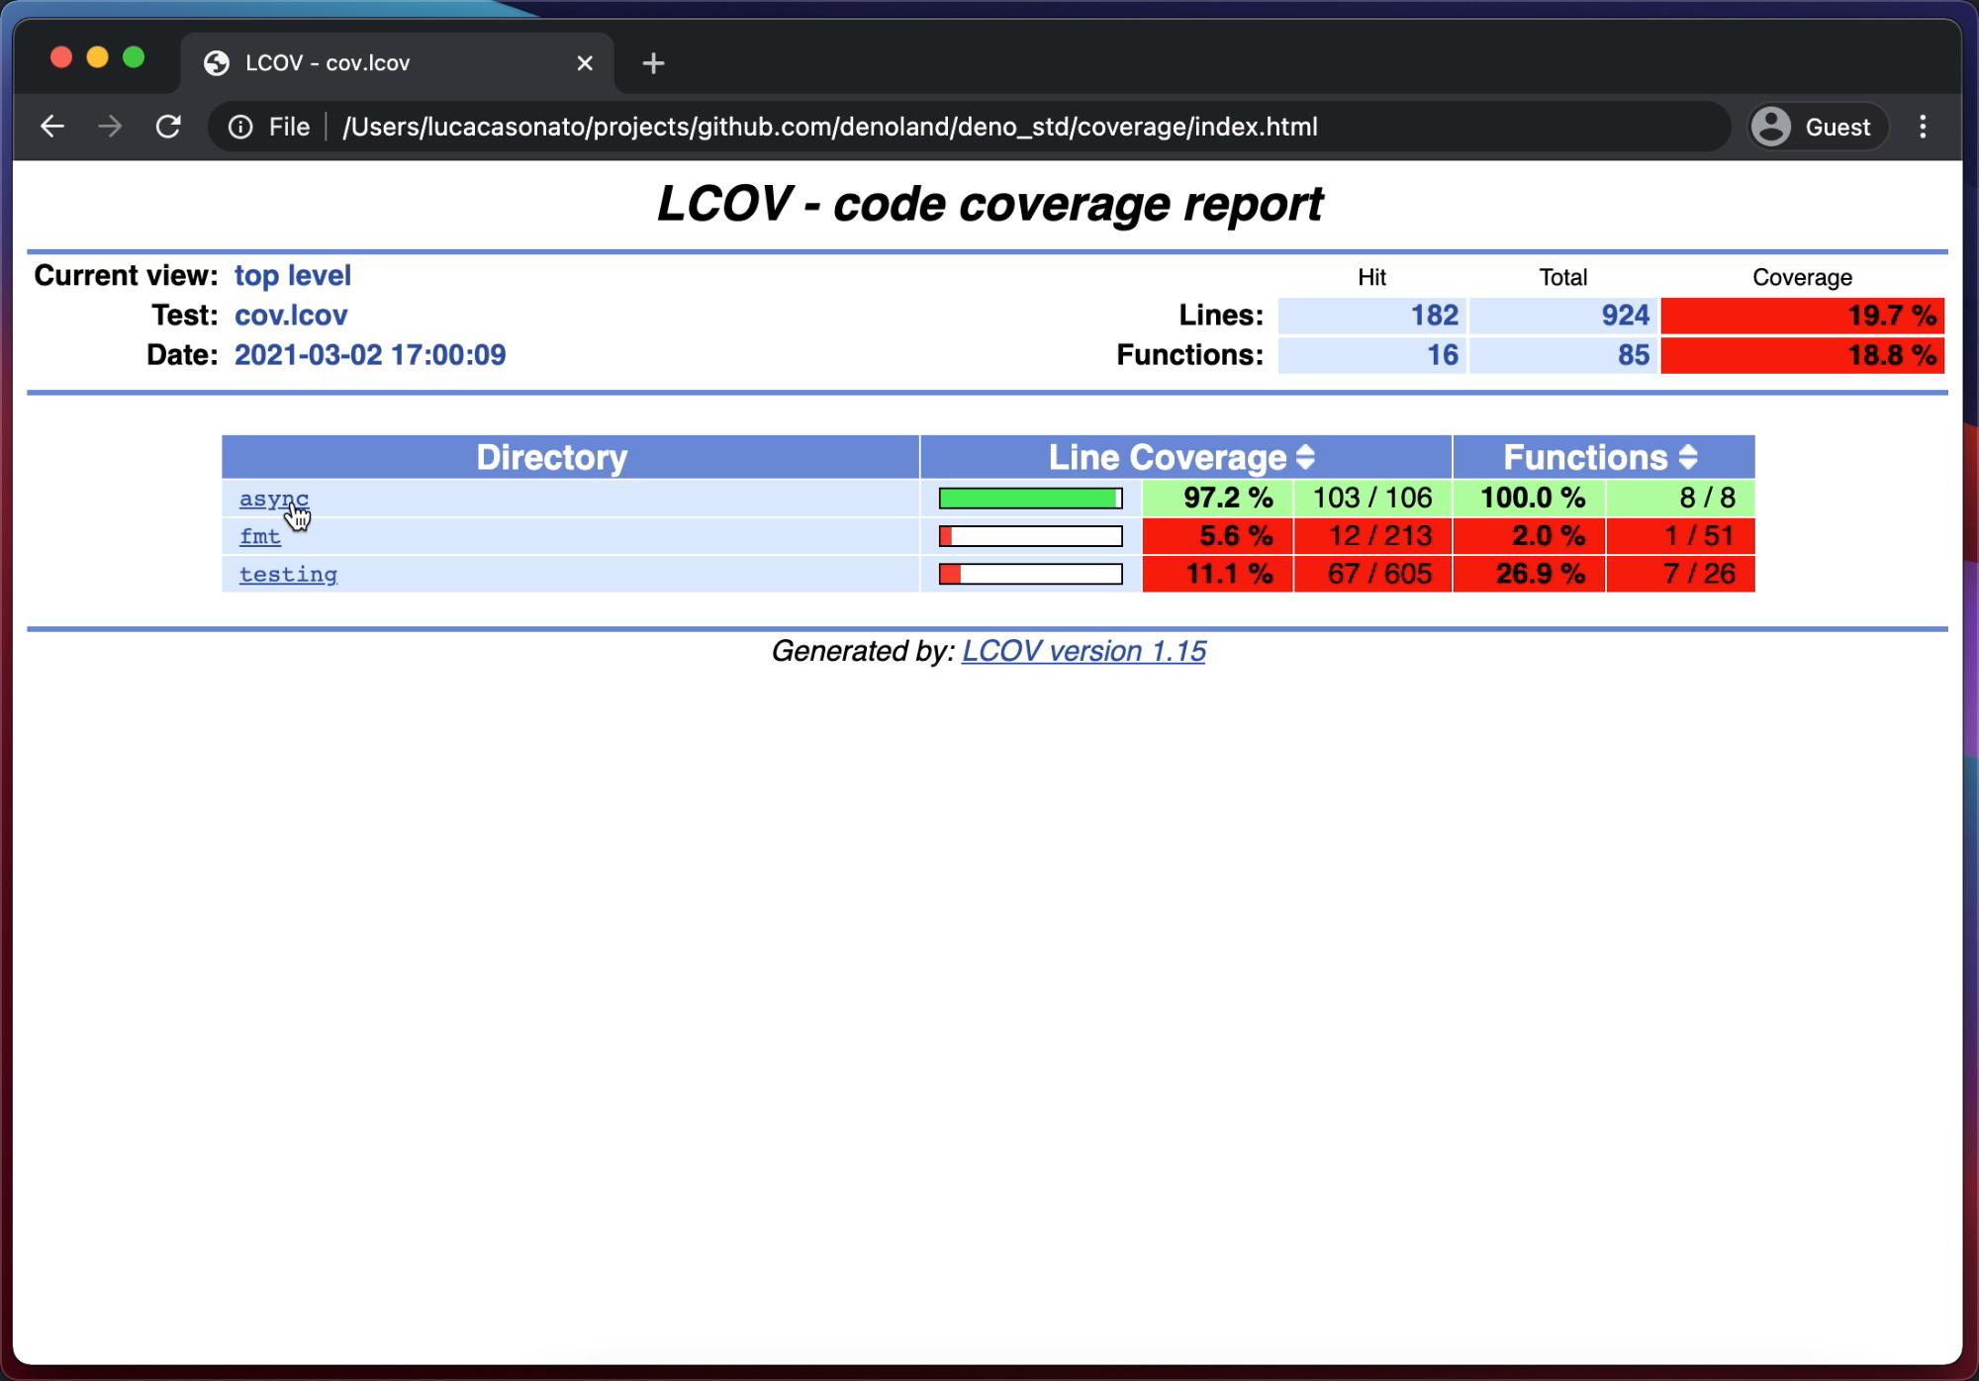Image resolution: width=1979 pixels, height=1381 pixels.
Task: Open the async directory link
Action: (274, 499)
